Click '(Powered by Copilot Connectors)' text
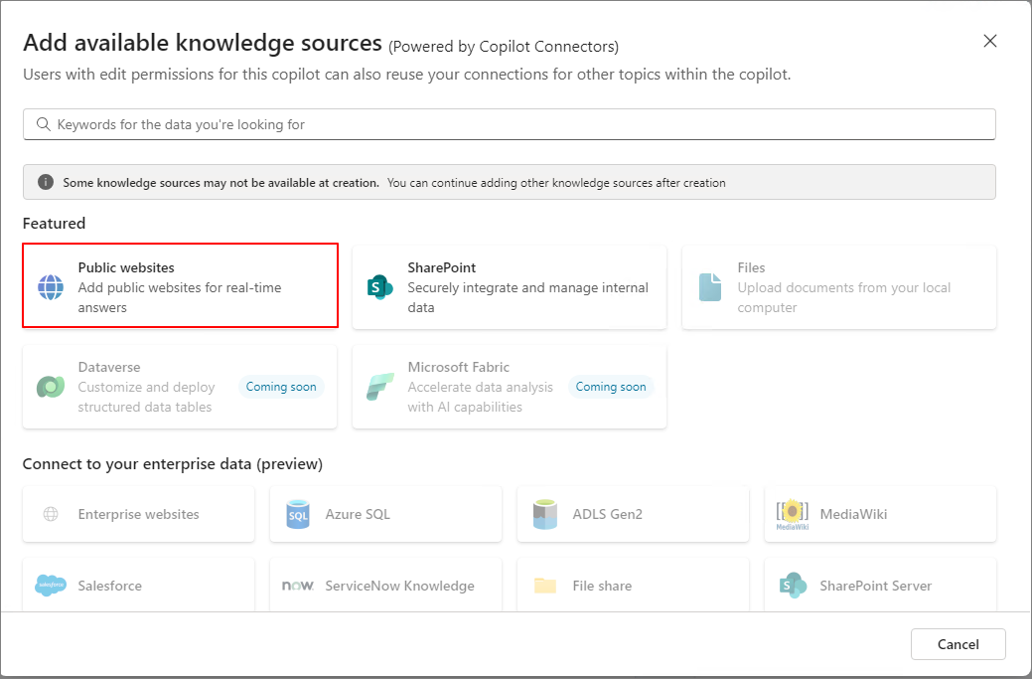The width and height of the screenshot is (1032, 679). (504, 47)
